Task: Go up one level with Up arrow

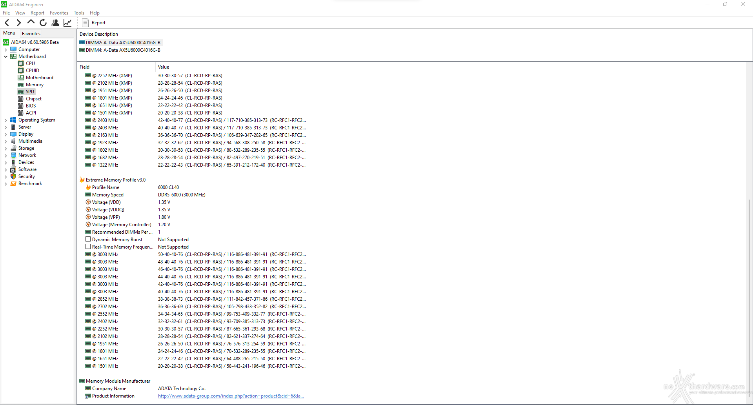Action: coord(31,22)
